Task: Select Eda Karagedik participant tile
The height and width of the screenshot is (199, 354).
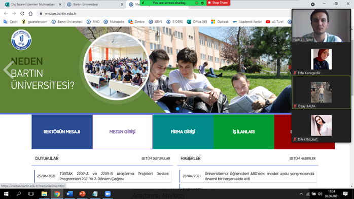Action: pos(321,59)
